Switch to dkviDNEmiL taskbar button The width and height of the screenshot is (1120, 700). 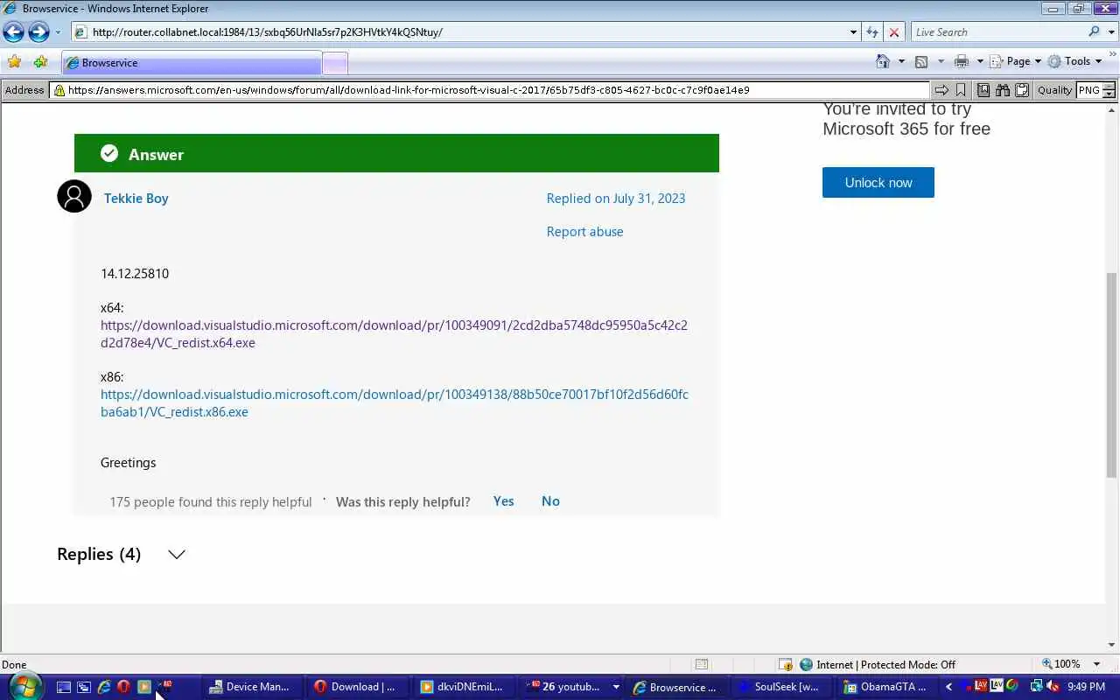coord(464,687)
